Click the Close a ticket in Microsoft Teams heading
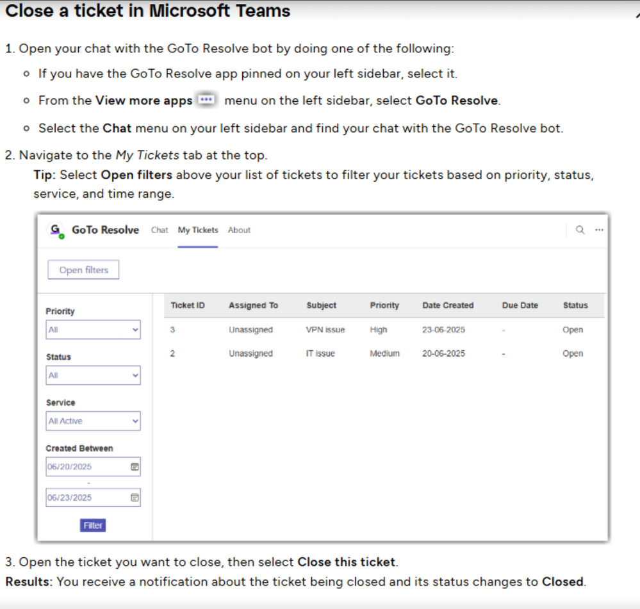 click(x=148, y=11)
